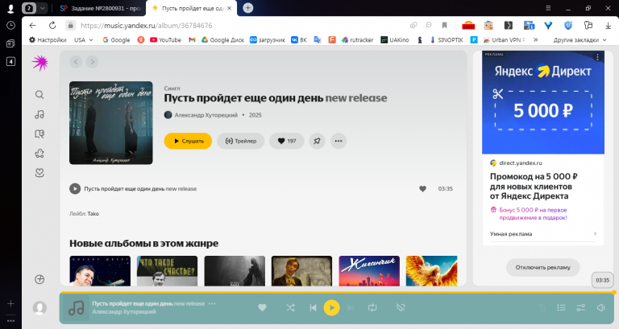Open the browser extensions puzzle icon
This screenshot has width=619, height=329.
588,25
